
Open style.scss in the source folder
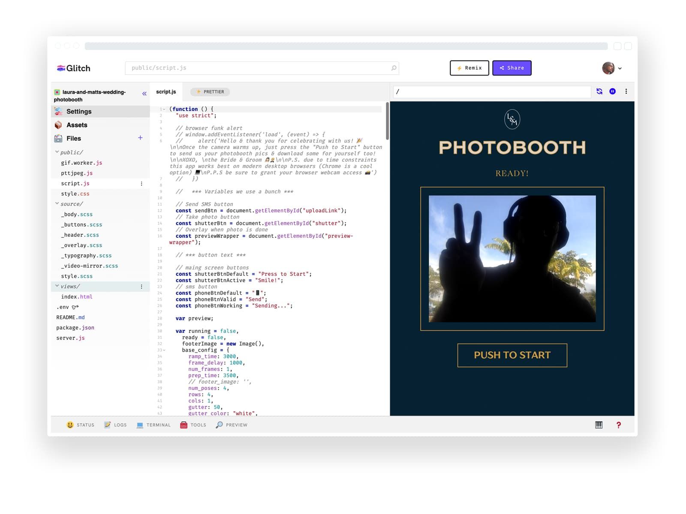(77, 276)
